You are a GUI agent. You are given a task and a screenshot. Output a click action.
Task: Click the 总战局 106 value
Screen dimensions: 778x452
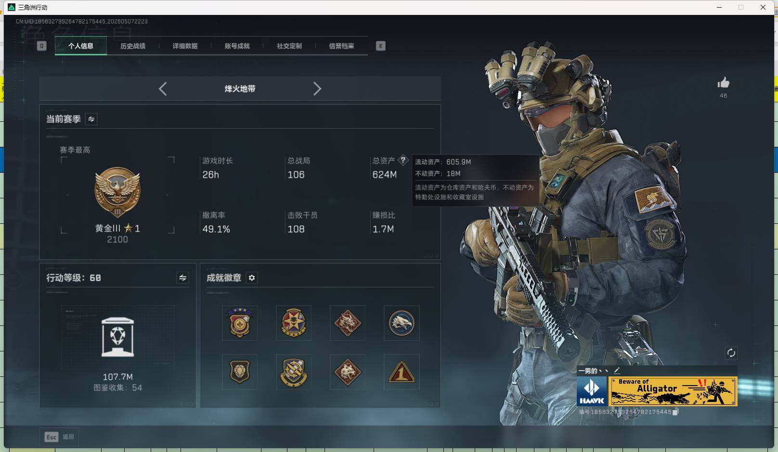pos(296,175)
